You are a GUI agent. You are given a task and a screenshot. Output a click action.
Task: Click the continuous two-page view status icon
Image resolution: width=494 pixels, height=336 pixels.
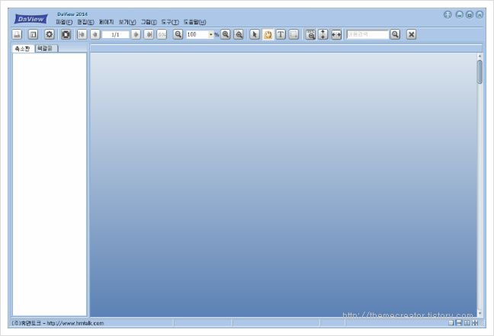[x=475, y=323]
